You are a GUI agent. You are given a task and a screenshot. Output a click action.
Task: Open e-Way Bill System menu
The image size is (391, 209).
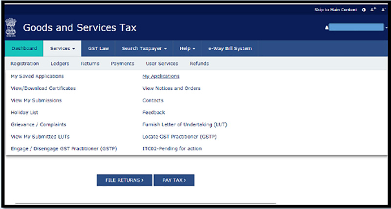(x=230, y=48)
